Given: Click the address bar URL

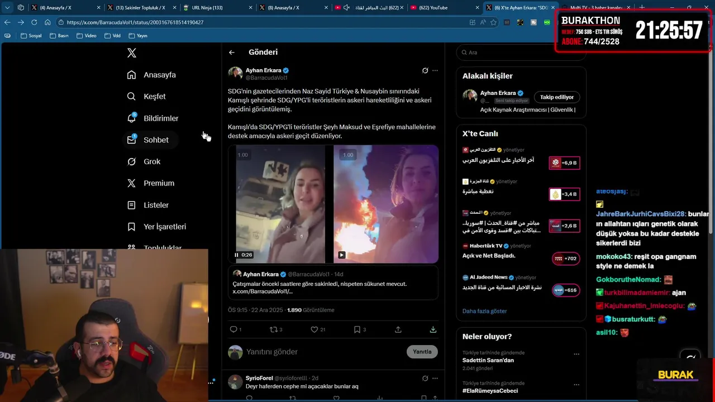Looking at the screenshot, I should [135, 22].
